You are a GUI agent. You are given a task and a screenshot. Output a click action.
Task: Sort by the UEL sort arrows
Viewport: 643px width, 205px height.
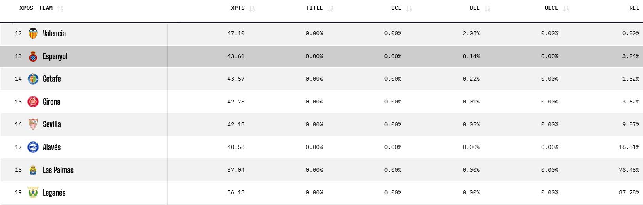(x=487, y=9)
